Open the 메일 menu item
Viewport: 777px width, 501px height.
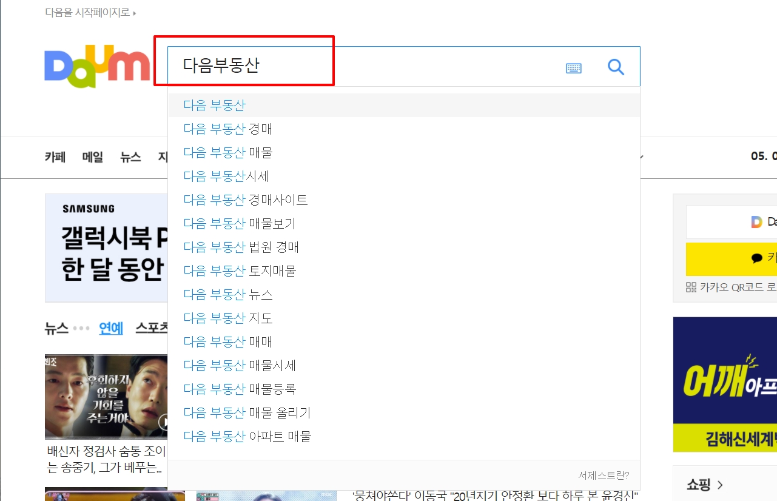93,157
